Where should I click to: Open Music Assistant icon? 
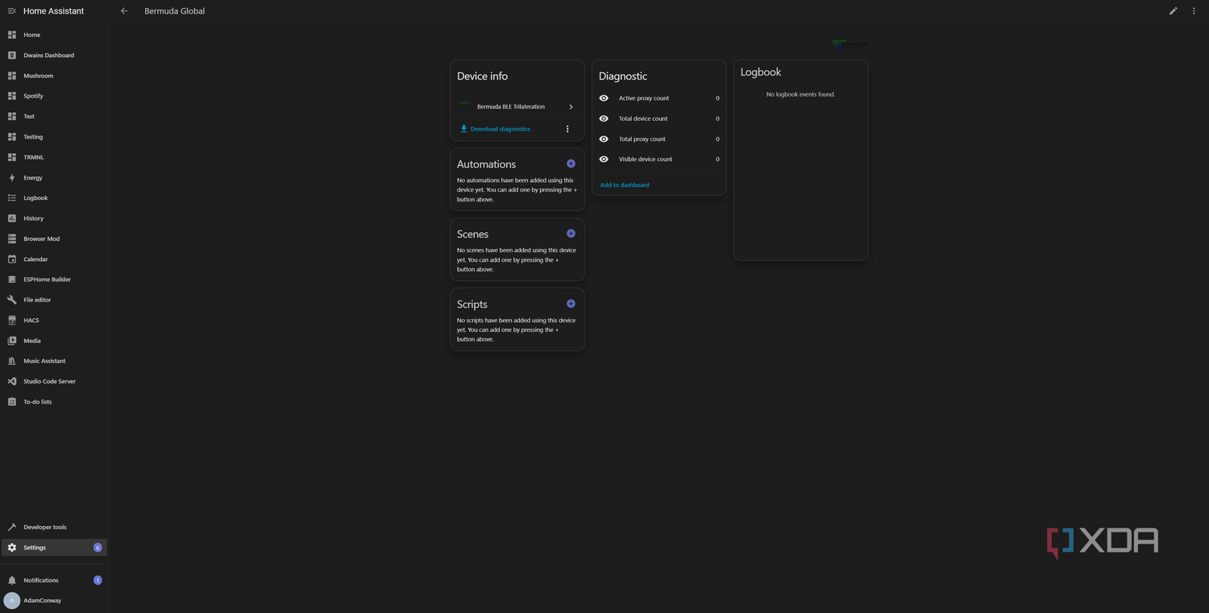click(x=12, y=361)
